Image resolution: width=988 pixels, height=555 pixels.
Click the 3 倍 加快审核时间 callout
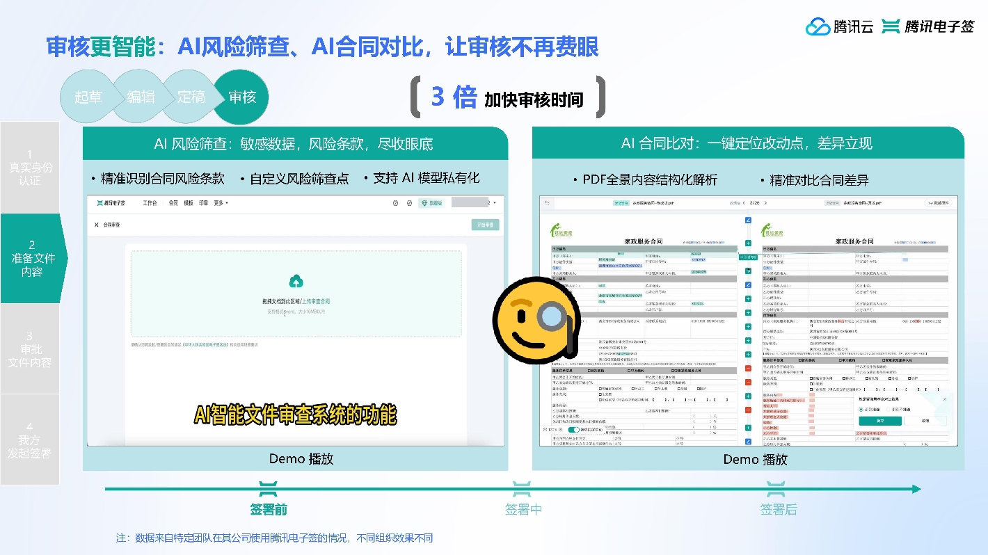(507, 97)
